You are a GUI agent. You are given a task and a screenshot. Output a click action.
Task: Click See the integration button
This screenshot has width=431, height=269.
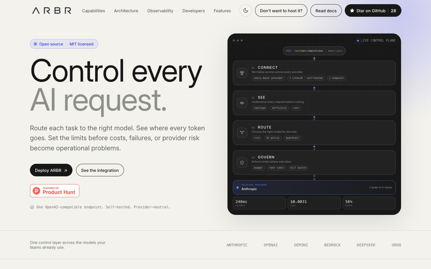pyautogui.click(x=100, y=170)
